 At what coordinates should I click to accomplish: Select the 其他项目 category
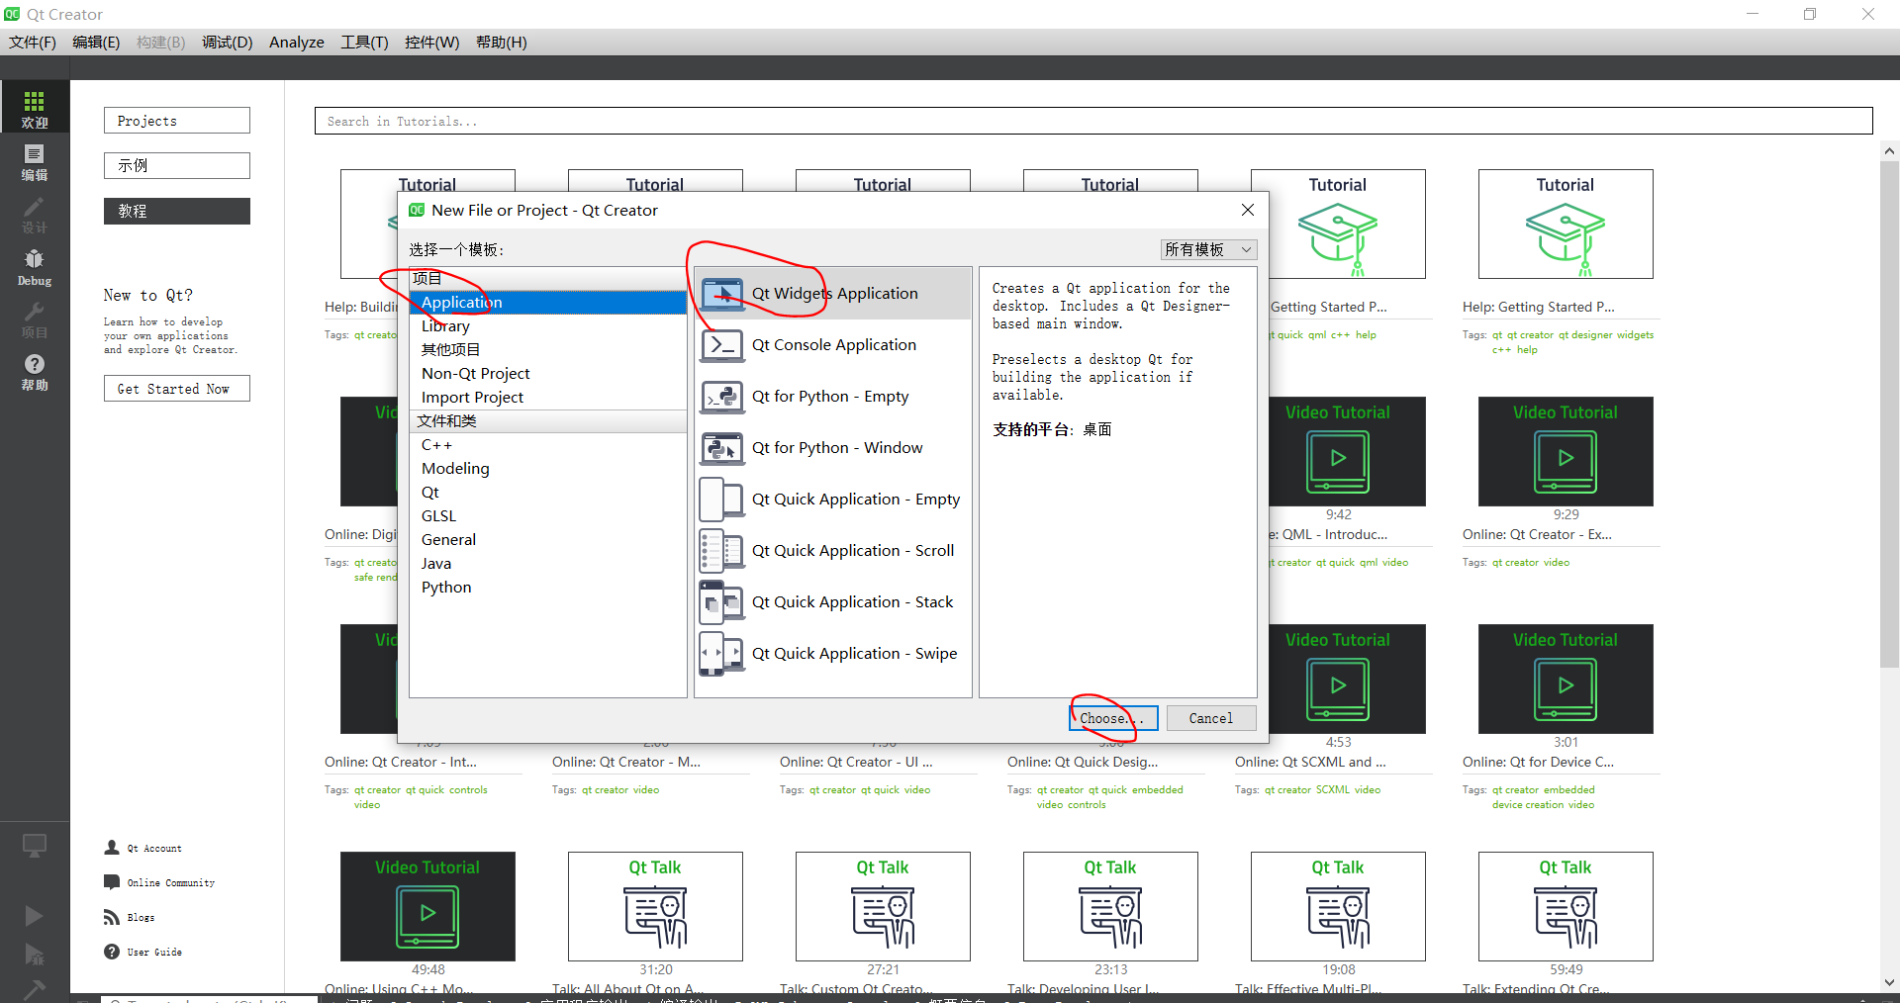point(547,350)
